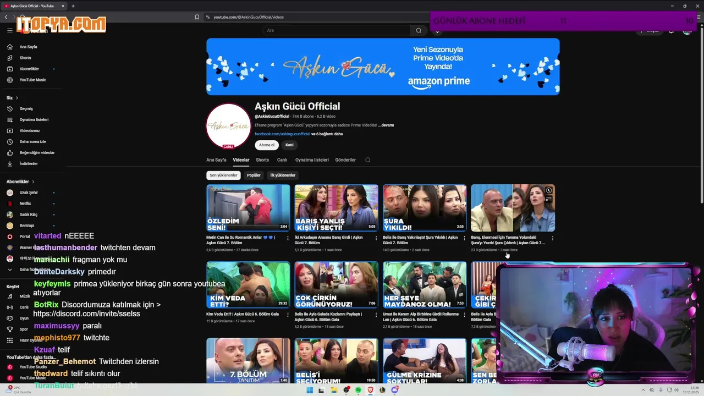Click the bookmark icon in address bar
Image resolution: width=704 pixels, height=396 pixels.
click(x=197, y=17)
